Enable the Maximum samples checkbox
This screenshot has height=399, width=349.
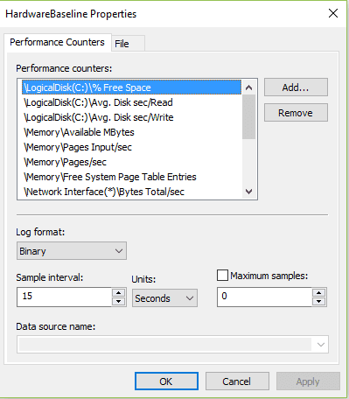pyautogui.click(x=222, y=276)
